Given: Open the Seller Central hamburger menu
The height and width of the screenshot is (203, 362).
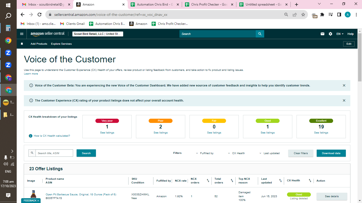Looking at the screenshot, I should (22, 34).
